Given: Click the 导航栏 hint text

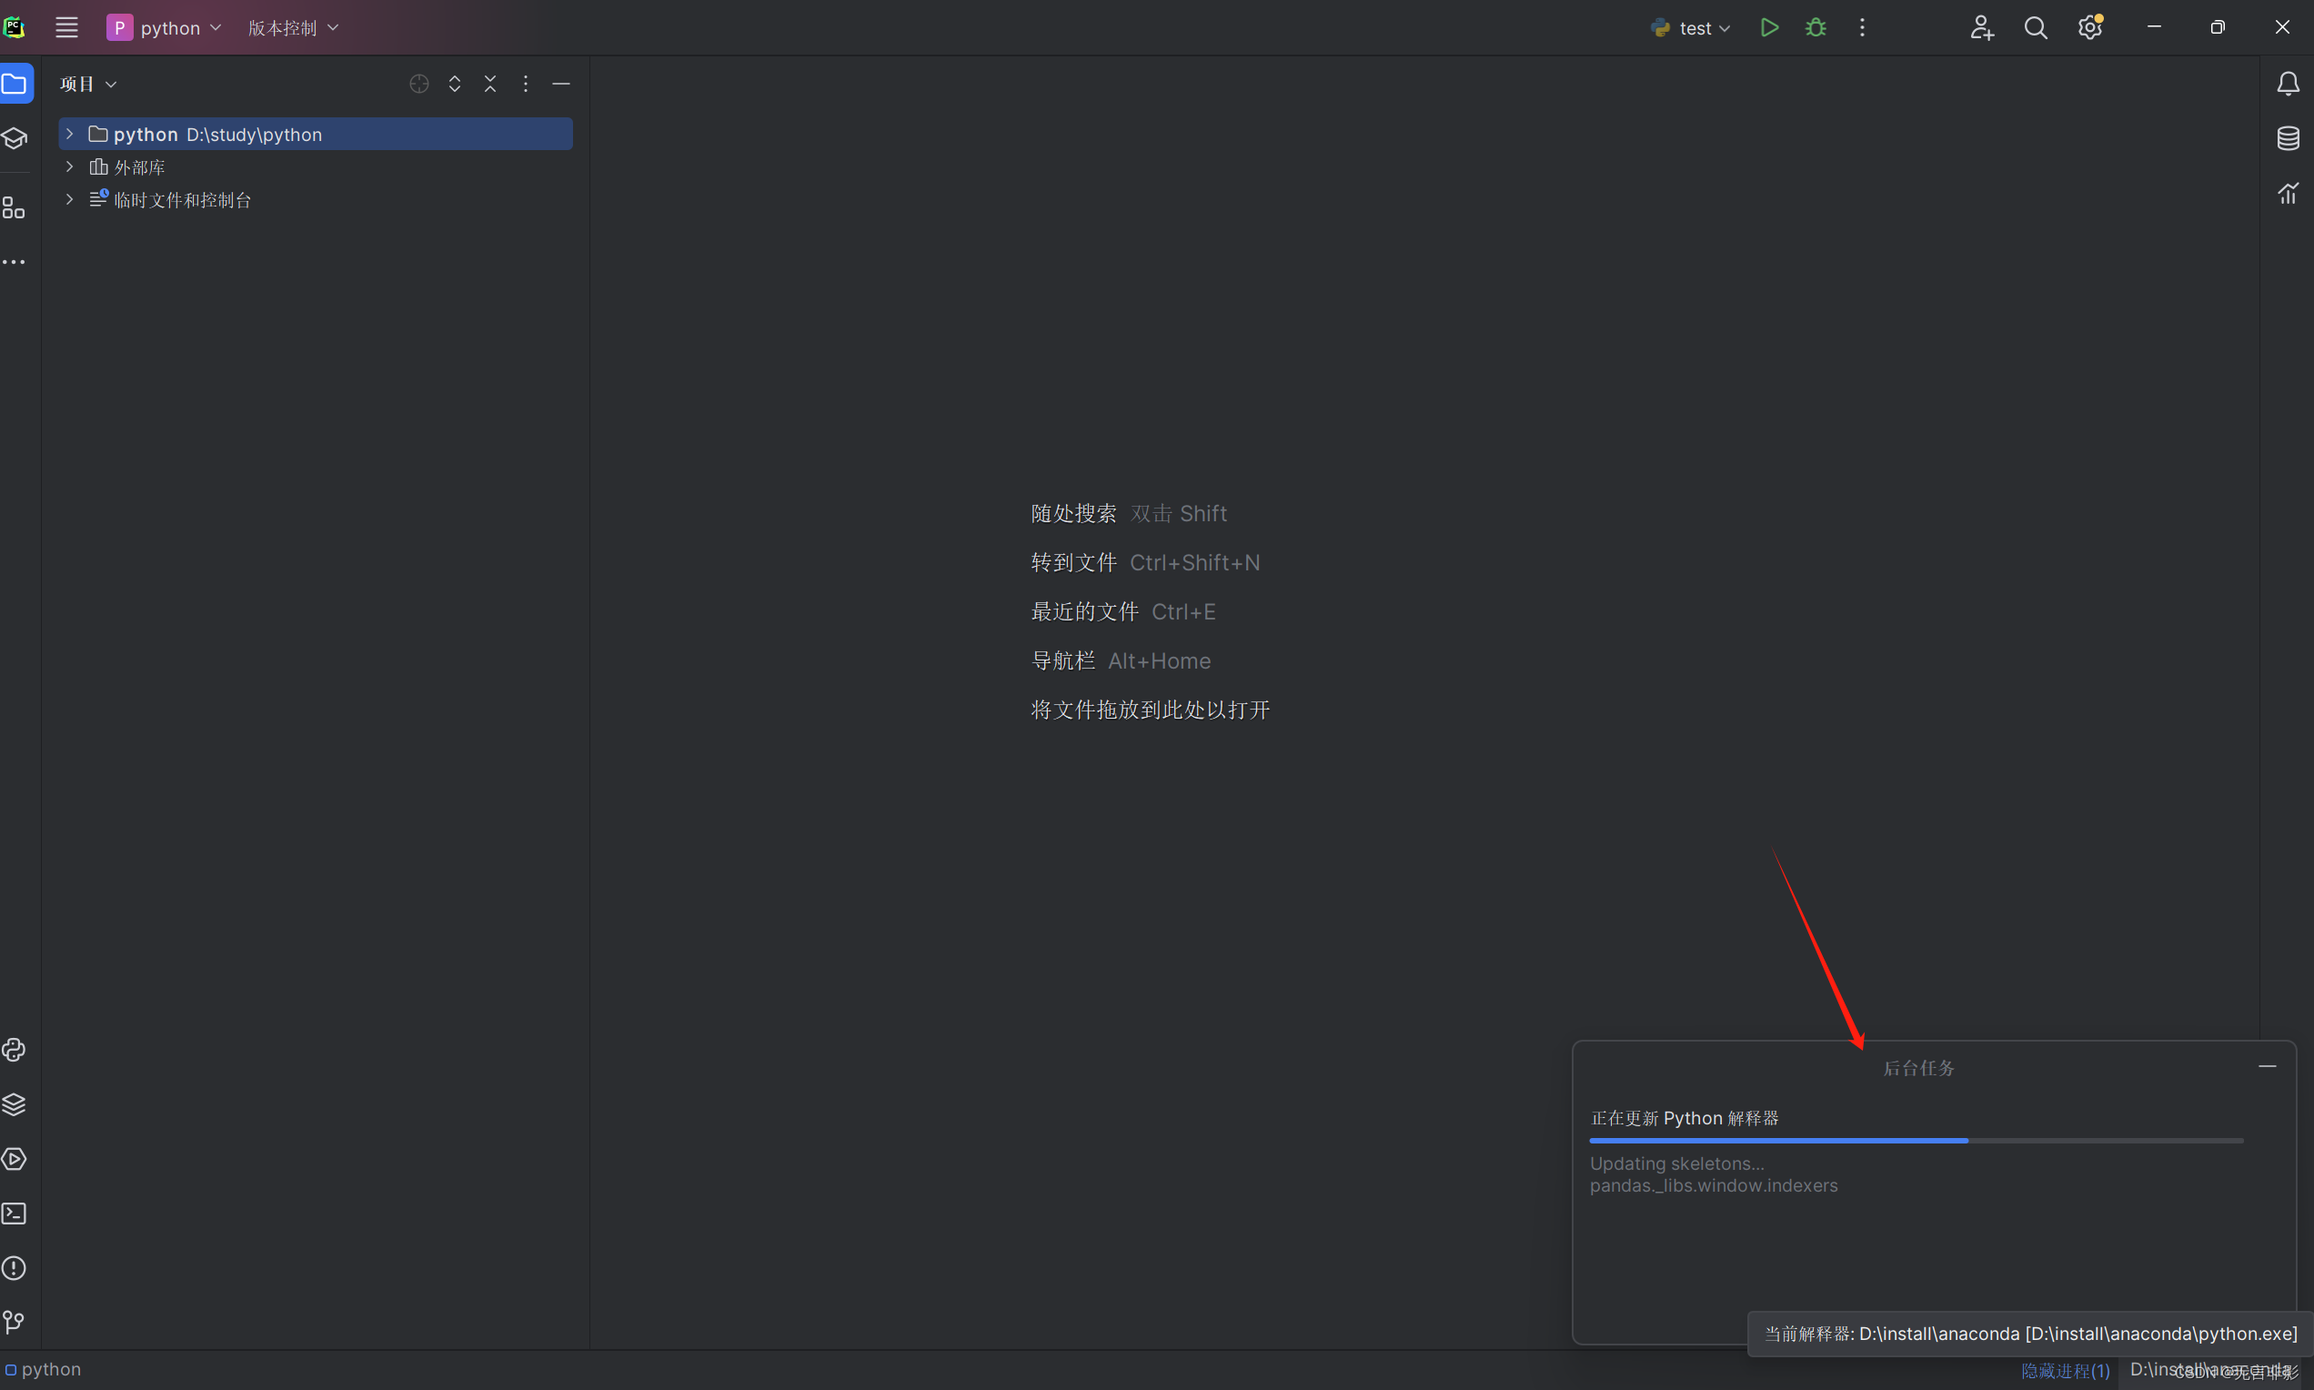Looking at the screenshot, I should [1063, 661].
